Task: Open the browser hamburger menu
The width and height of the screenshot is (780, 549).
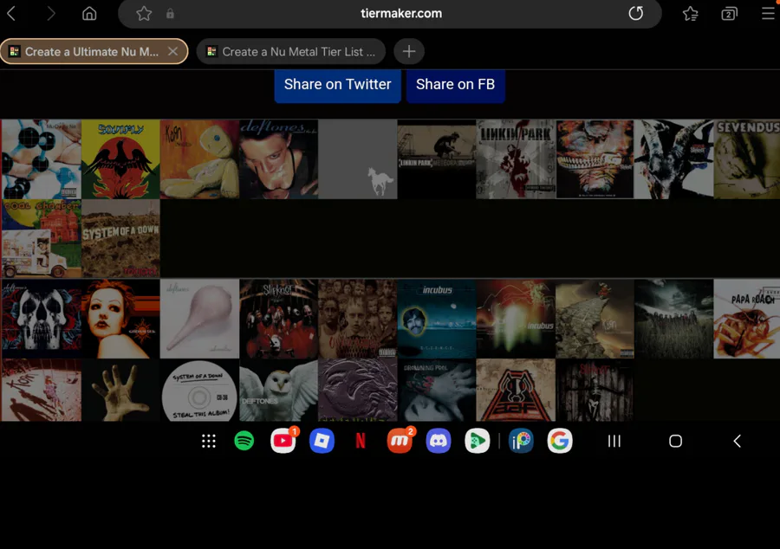Action: (769, 13)
